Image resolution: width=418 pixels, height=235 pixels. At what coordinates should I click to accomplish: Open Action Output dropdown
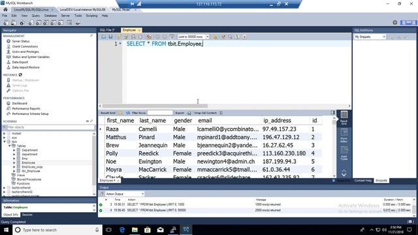tap(125, 194)
